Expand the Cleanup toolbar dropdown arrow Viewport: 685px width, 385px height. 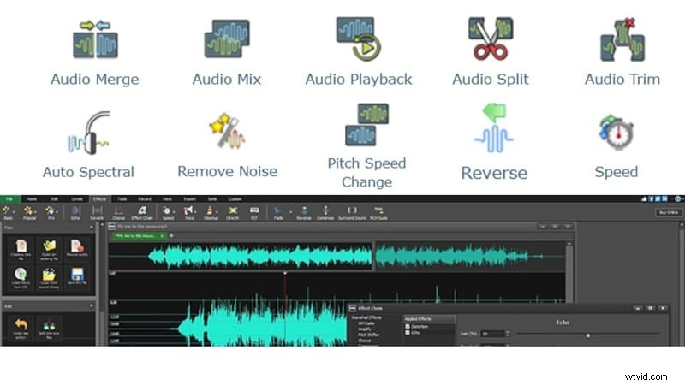click(217, 211)
